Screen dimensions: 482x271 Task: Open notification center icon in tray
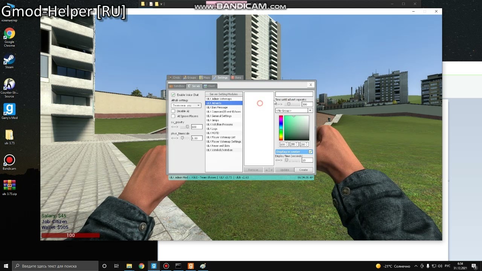tap(474, 266)
